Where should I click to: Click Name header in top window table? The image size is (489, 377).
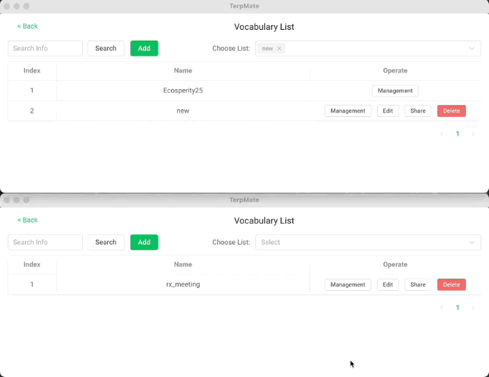[x=183, y=71]
